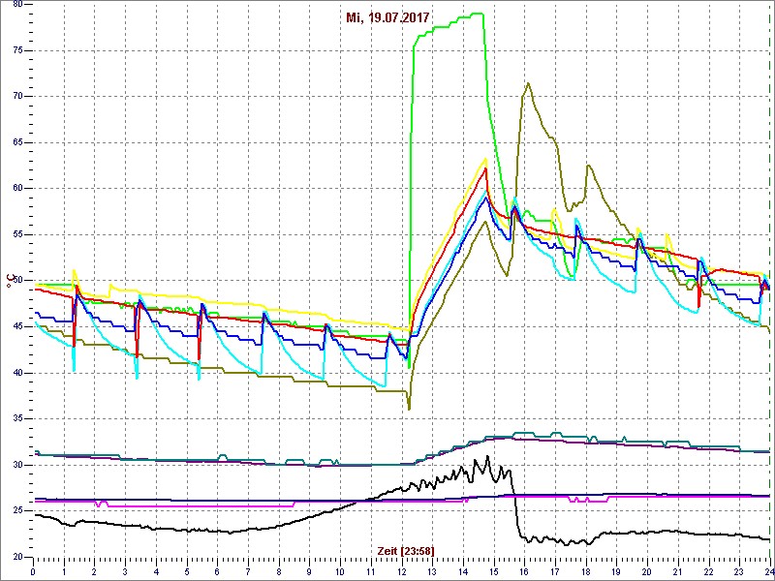Select the 60 value on temperature axis
The width and height of the screenshot is (775, 581).
(15, 188)
